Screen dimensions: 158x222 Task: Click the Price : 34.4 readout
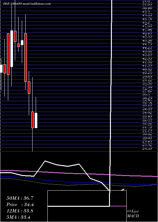tap(20, 205)
